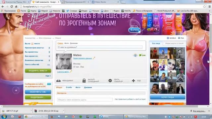This screenshot has height=119, width=212.
Task: Click the pencil icon next to edit data
Action: pyautogui.click(x=94, y=58)
